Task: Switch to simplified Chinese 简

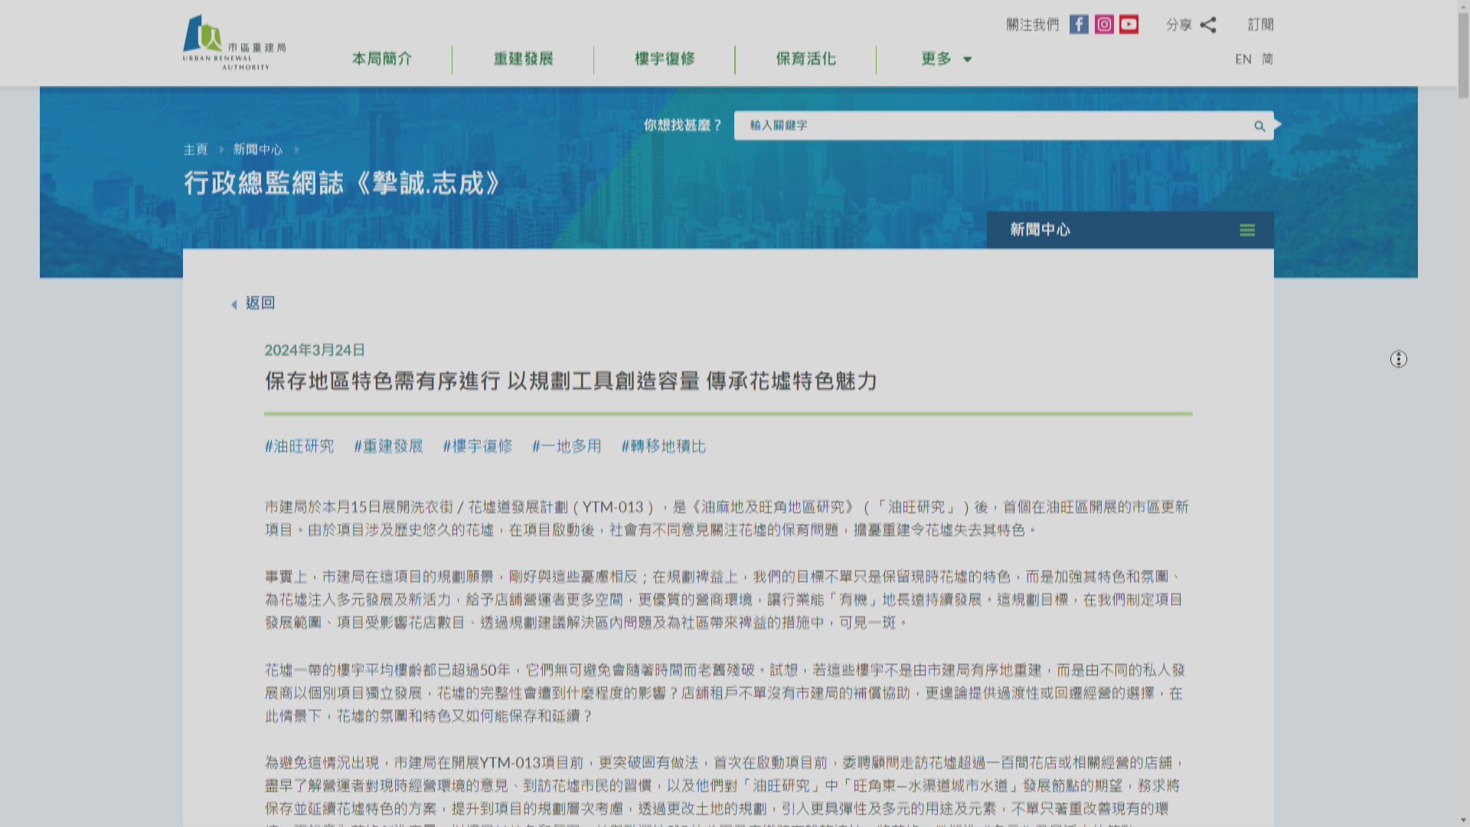Action: coord(1267,59)
